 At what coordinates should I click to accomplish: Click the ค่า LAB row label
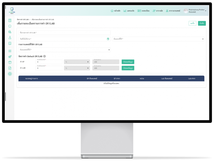(23, 68)
